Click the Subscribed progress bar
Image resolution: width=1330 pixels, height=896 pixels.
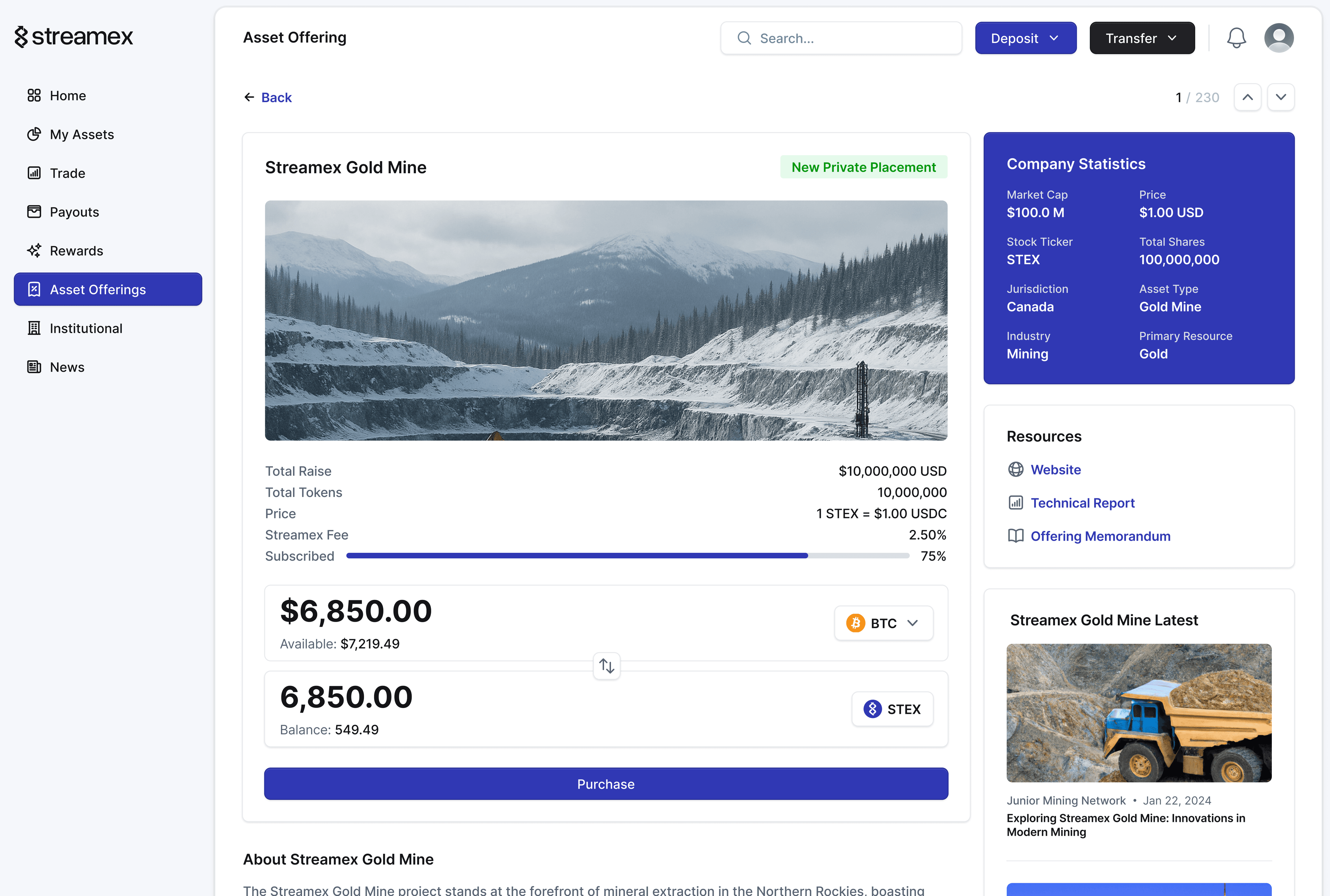pyautogui.click(x=628, y=556)
